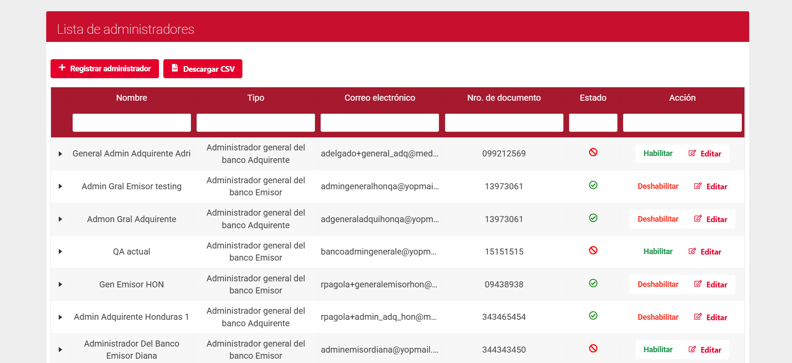Expand the General Admin Adquirente Adri row
Image resolution: width=792 pixels, height=363 pixels.
(60, 154)
